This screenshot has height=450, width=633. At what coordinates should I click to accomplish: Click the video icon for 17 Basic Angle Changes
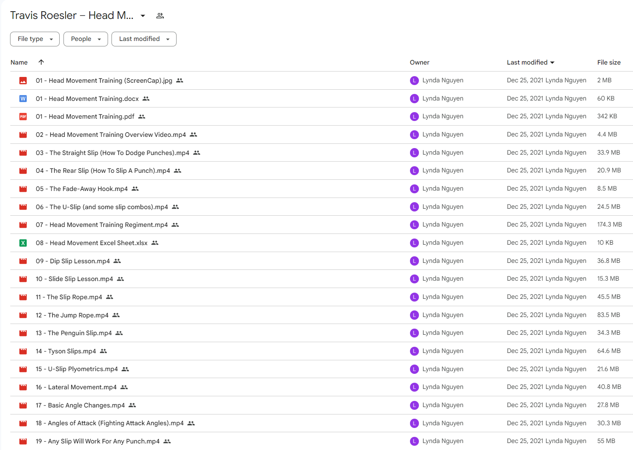[23, 406]
